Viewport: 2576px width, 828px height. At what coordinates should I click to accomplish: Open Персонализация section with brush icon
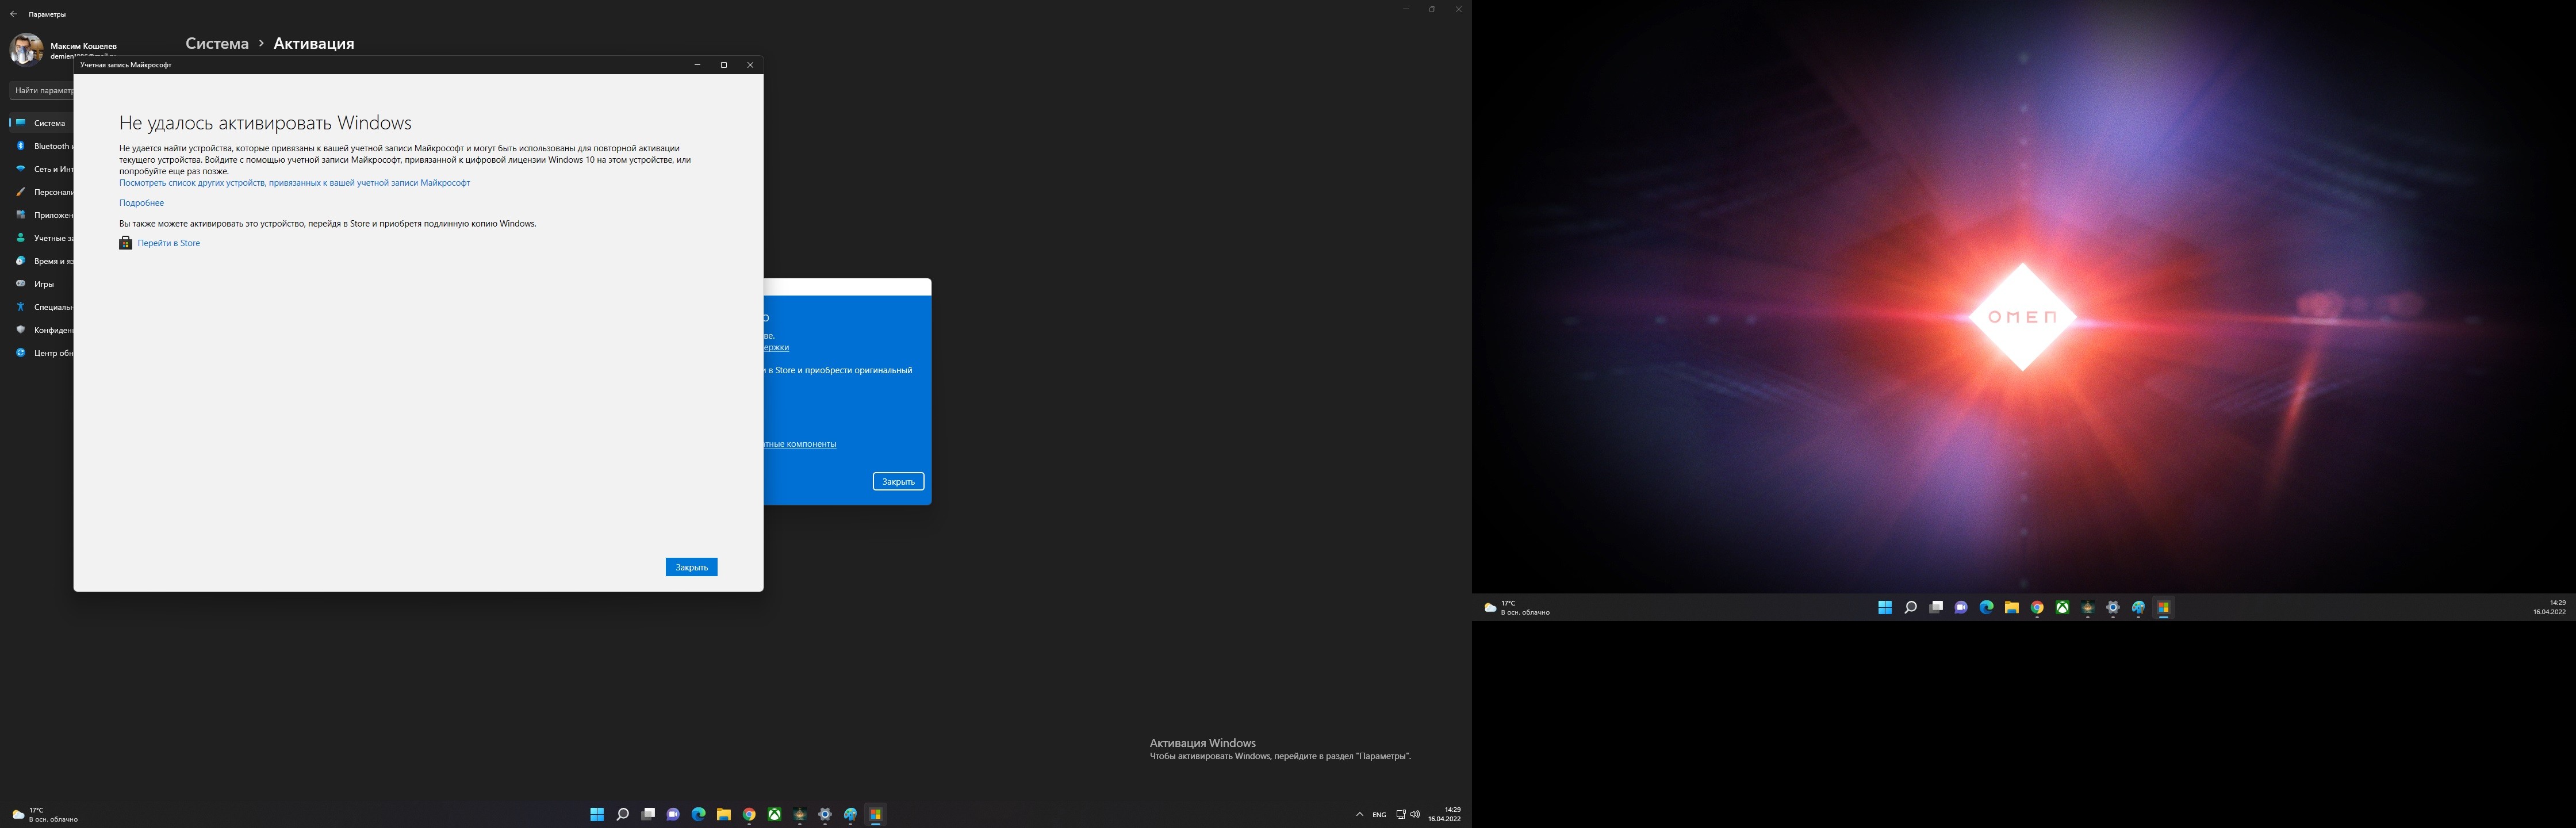click(x=41, y=192)
